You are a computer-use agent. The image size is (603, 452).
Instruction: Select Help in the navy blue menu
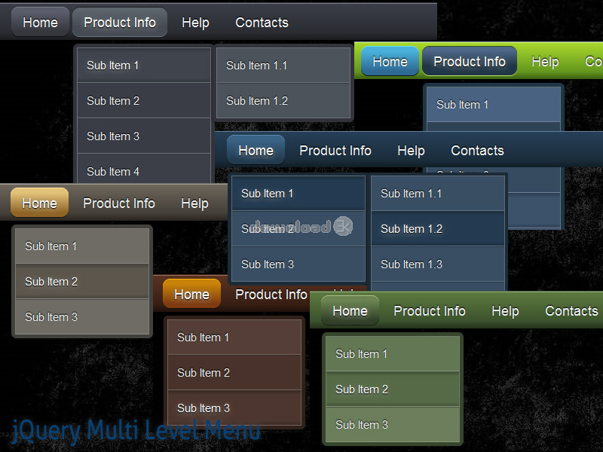click(x=411, y=150)
